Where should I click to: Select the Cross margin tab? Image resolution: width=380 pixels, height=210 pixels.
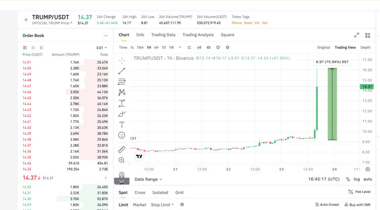pos(139,192)
